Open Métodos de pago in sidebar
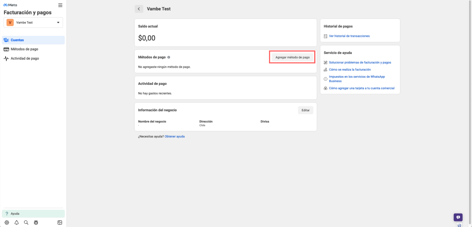The width and height of the screenshot is (472, 227). pyautogui.click(x=24, y=49)
